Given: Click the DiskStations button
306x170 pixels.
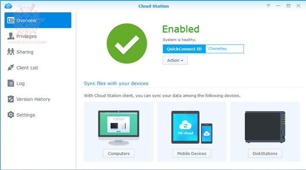Looking at the screenshot, I should coord(265,153).
